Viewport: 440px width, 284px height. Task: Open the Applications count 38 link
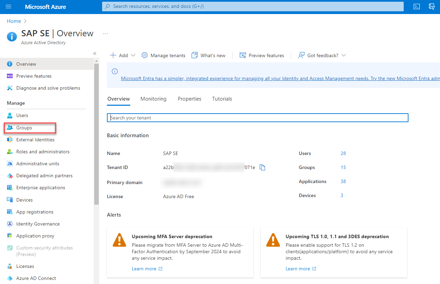pos(343,181)
